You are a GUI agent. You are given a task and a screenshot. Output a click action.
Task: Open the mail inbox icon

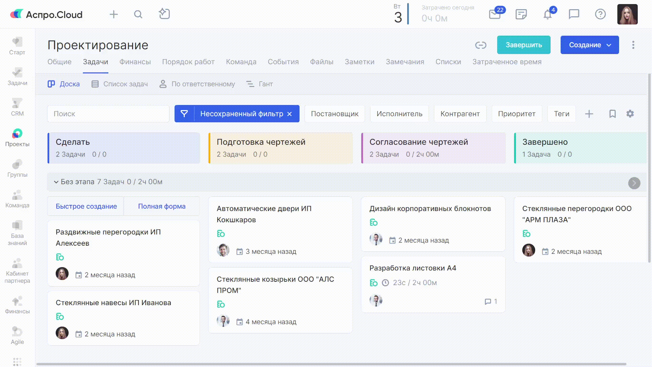click(x=495, y=14)
